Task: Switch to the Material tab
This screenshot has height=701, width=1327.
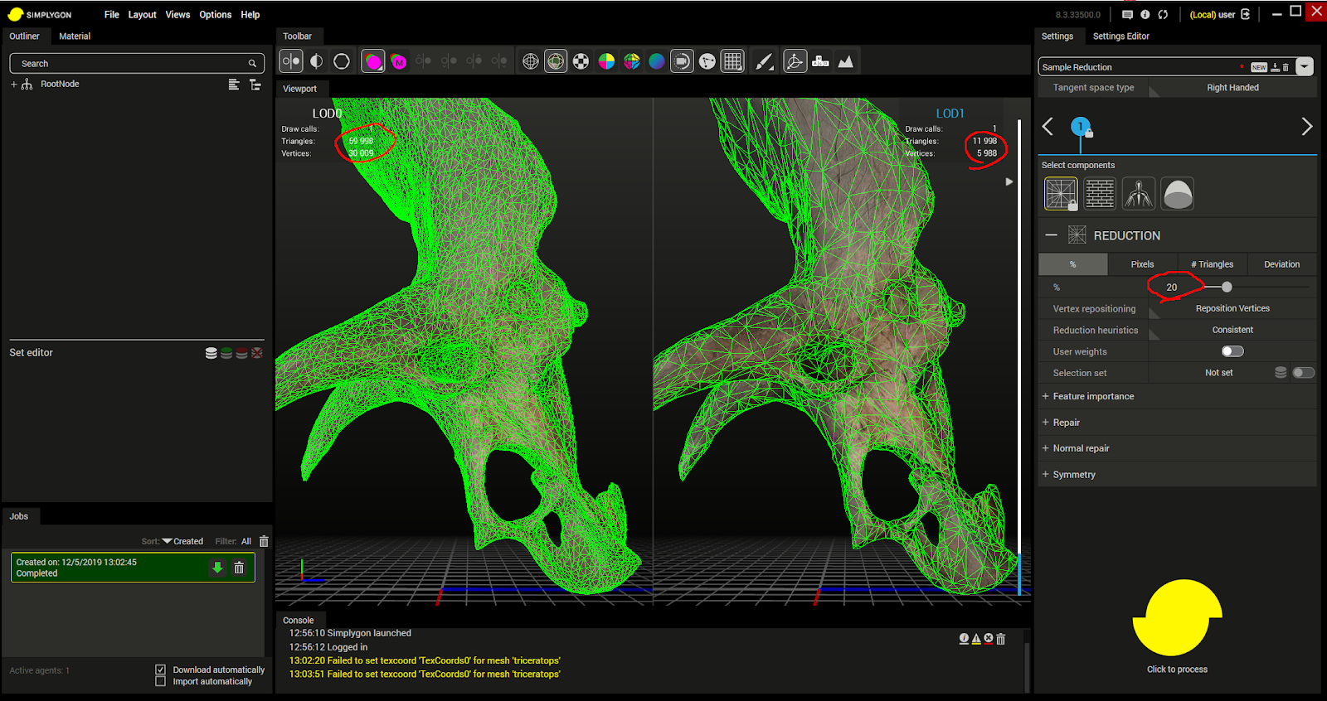Action: coord(75,36)
